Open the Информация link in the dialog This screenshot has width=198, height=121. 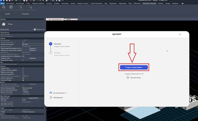coord(58,98)
